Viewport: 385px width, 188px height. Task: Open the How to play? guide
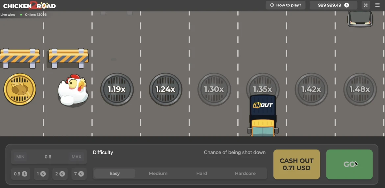pyautogui.click(x=286, y=5)
